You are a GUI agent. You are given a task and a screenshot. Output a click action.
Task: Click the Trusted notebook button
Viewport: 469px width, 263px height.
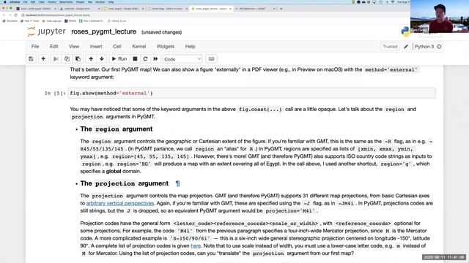pos(390,47)
